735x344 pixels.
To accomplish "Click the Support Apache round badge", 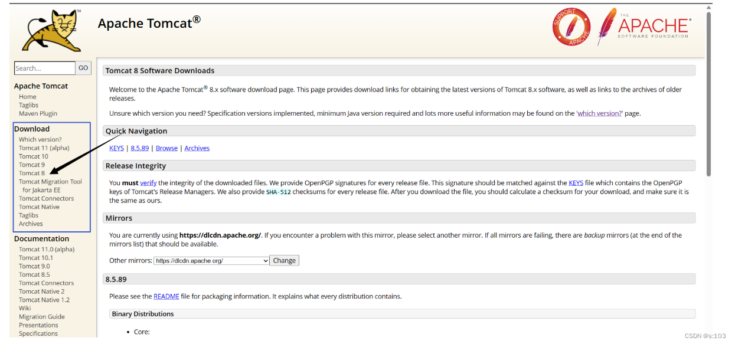I will tap(571, 27).
